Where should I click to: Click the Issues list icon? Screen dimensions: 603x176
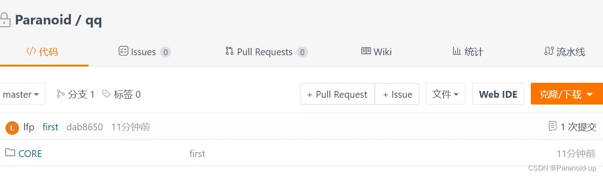coord(123,51)
